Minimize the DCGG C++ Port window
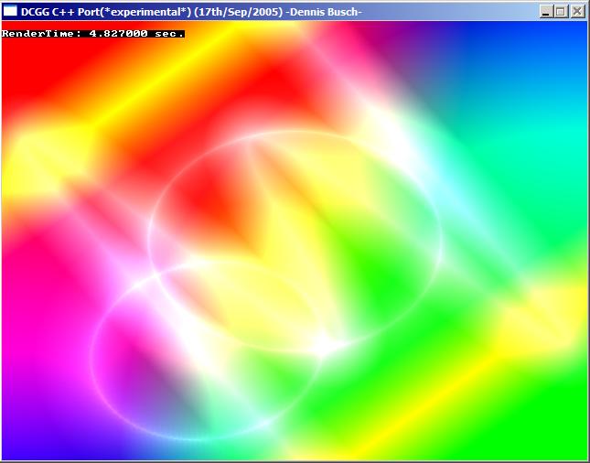 (547, 11)
